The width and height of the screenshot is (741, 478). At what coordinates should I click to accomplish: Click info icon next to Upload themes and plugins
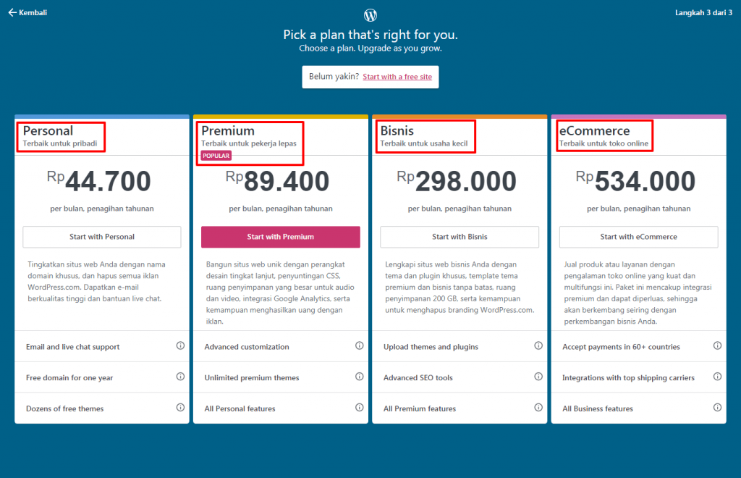(538, 346)
